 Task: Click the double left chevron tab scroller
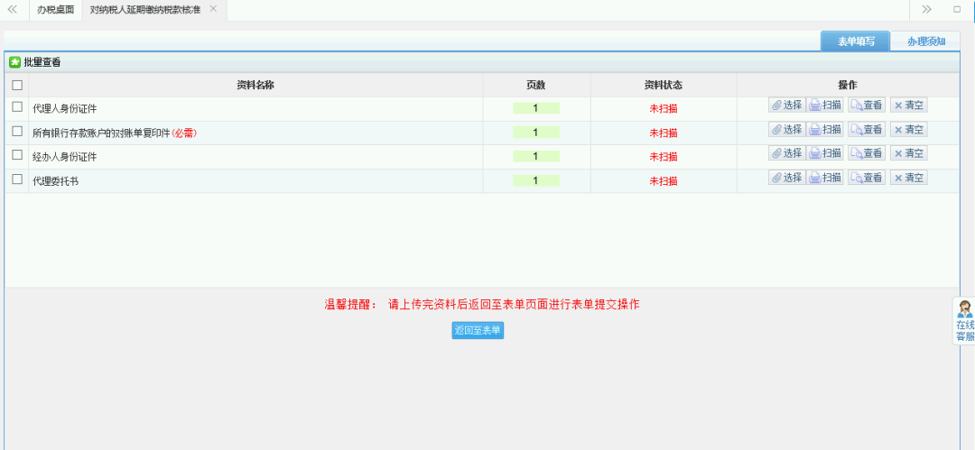12,9
